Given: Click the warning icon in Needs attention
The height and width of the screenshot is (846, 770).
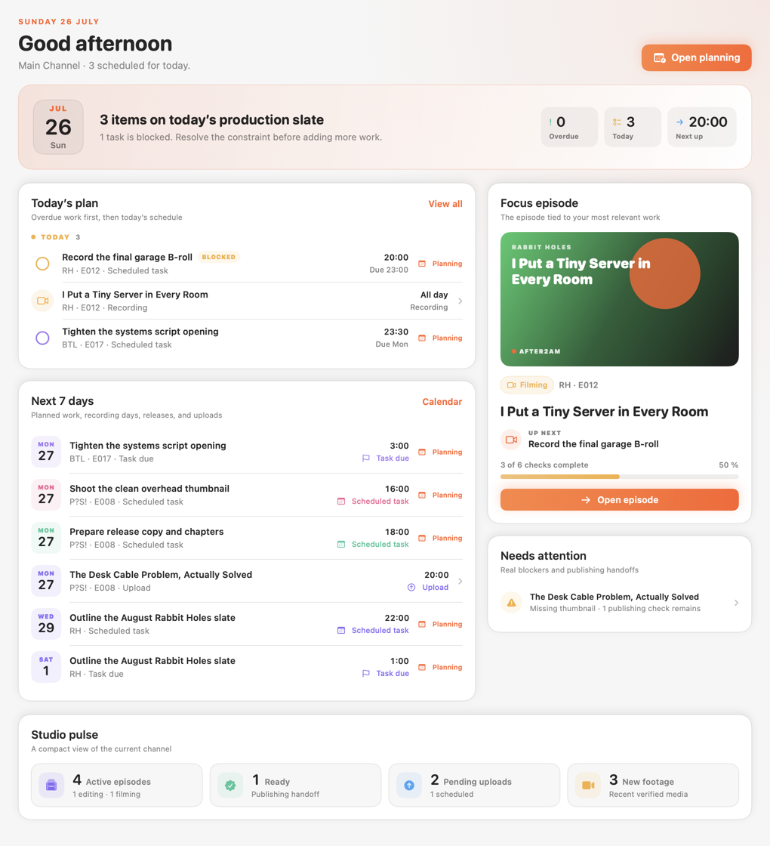Looking at the screenshot, I should point(511,603).
